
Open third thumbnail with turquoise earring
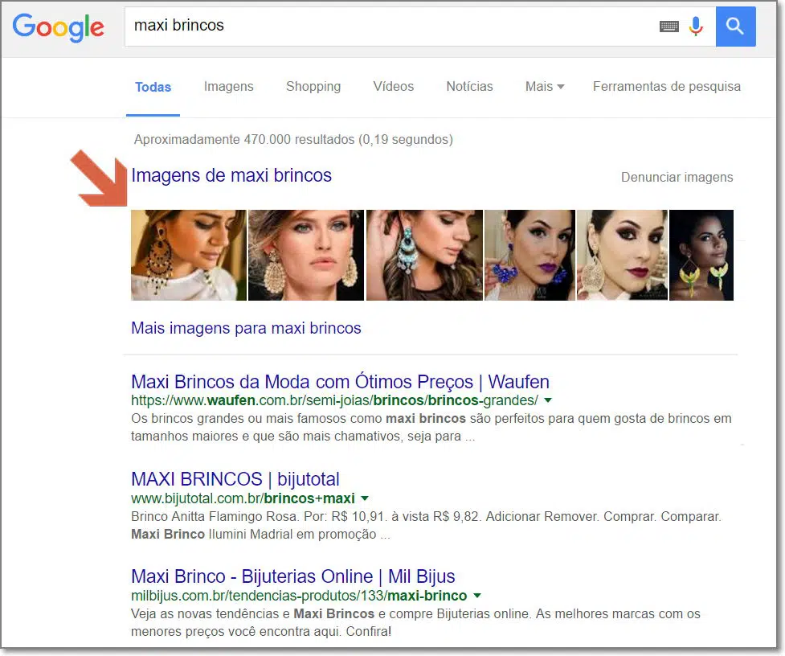[x=424, y=256]
